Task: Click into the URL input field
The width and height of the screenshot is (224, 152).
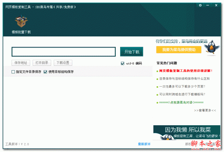Action: pos(63,52)
